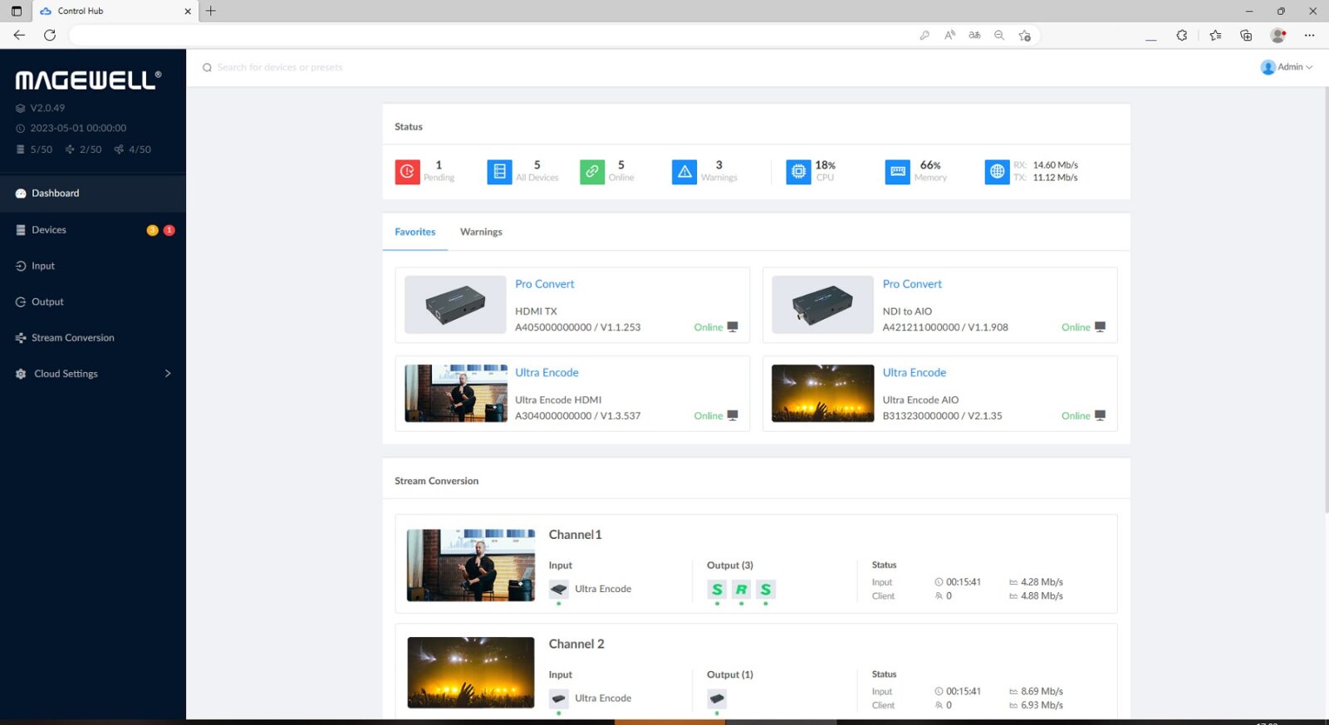The width and height of the screenshot is (1329, 725).
Task: Switch to the Warnings tab
Action: [x=481, y=233]
